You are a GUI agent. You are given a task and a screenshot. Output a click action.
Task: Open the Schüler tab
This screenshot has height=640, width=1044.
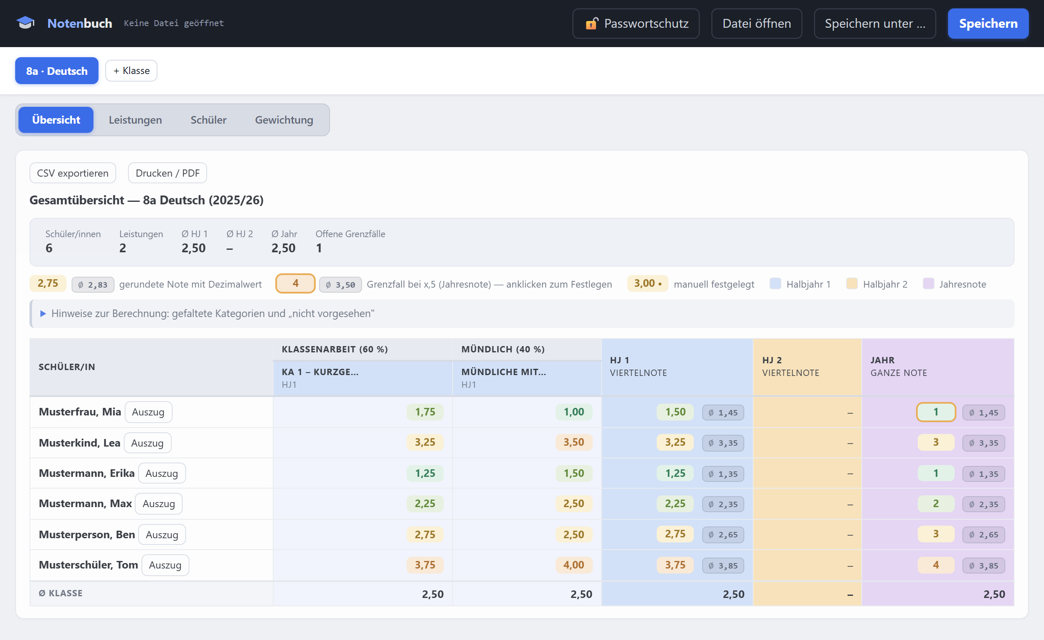pyautogui.click(x=208, y=120)
